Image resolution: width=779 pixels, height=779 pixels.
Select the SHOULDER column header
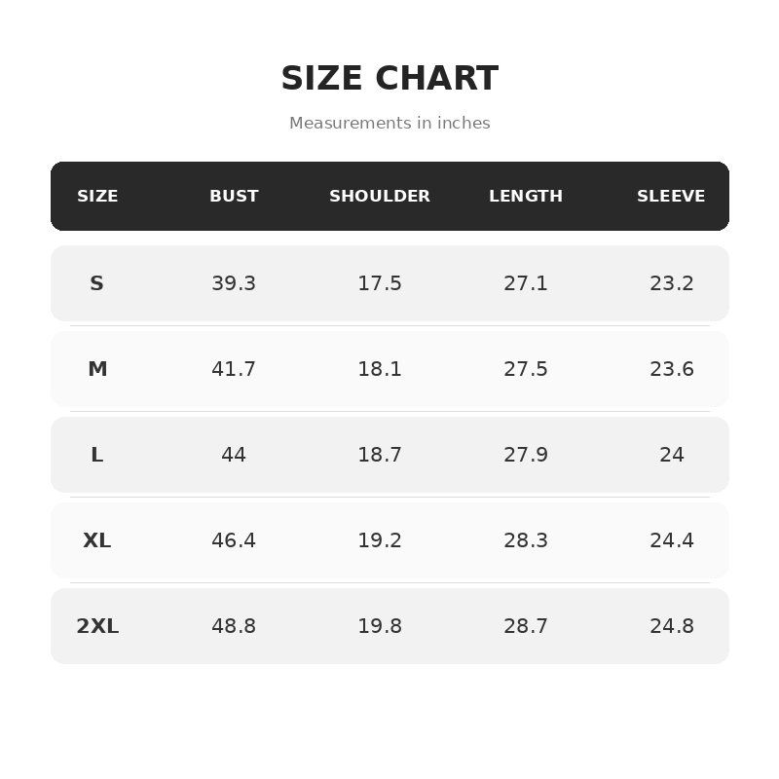click(x=380, y=196)
